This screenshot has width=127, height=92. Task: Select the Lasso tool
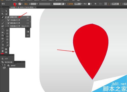[6, 14]
